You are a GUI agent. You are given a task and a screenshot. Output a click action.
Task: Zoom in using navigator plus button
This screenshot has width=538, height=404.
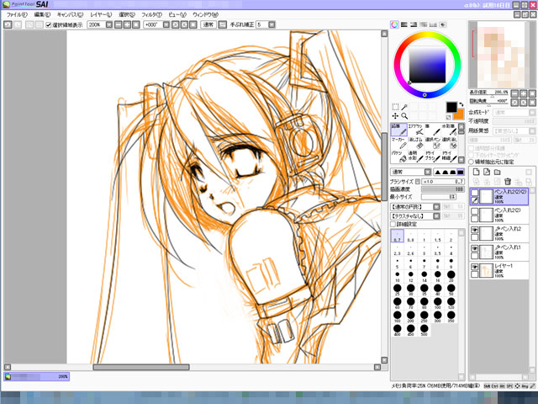pyautogui.click(x=524, y=93)
